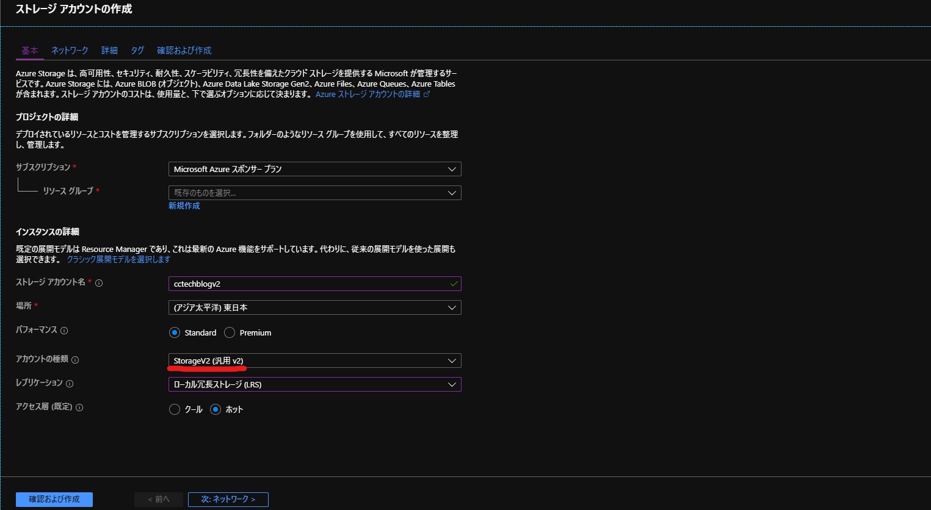This screenshot has height=510, width=931.
Task: Expand the StorageV2 account type dropdown
Action: (x=314, y=361)
